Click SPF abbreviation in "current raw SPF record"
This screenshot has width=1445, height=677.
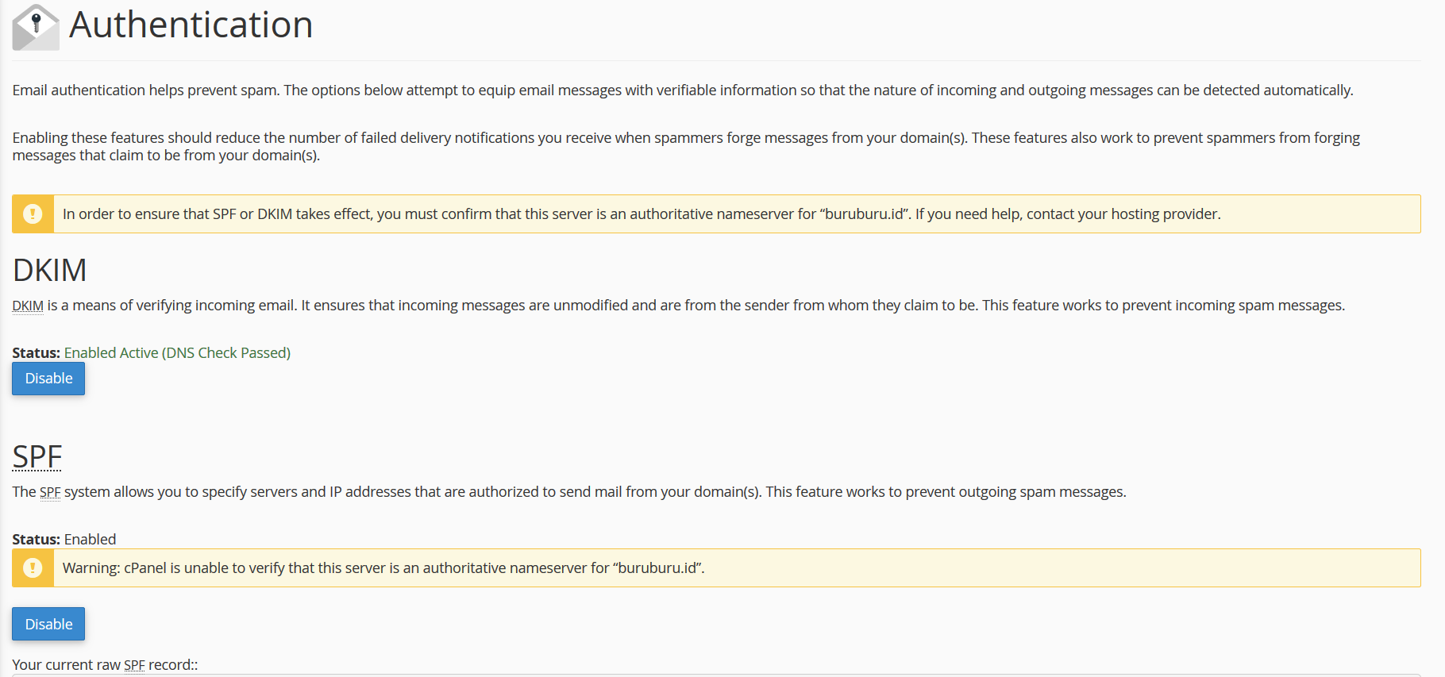pyautogui.click(x=134, y=665)
